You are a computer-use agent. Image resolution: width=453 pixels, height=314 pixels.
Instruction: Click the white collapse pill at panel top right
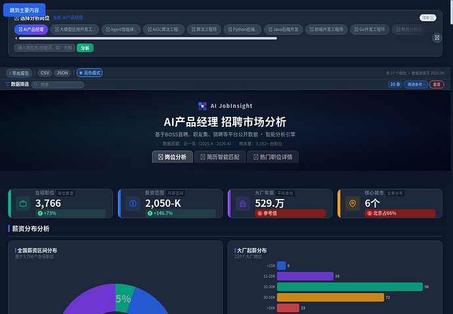(428, 18)
